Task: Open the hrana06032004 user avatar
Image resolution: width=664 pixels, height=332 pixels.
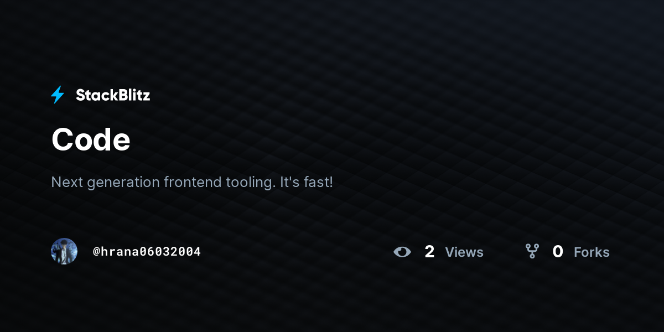Action: [64, 251]
